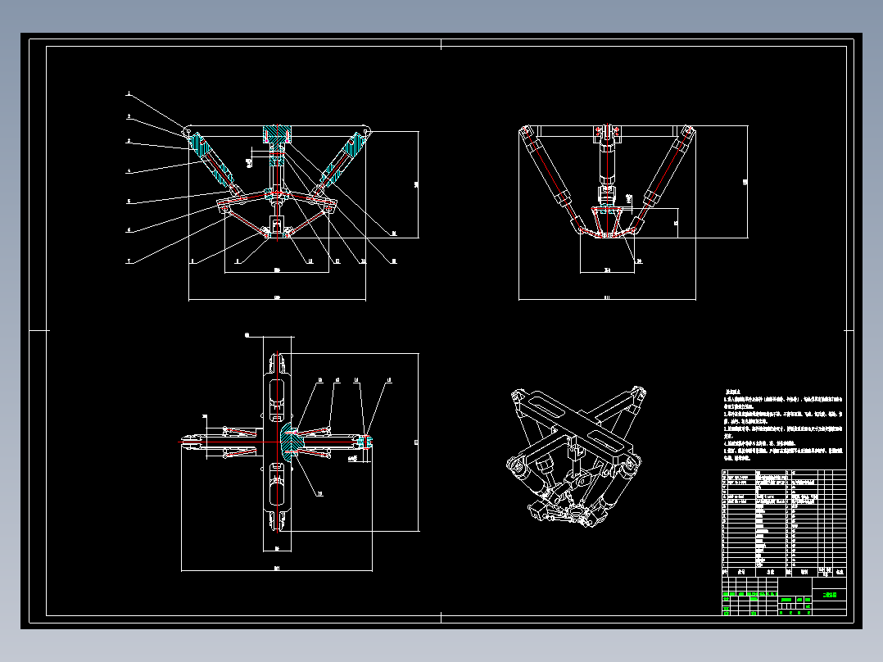
Task: Click balloon number 1 on the front view
Action: [x=129, y=93]
